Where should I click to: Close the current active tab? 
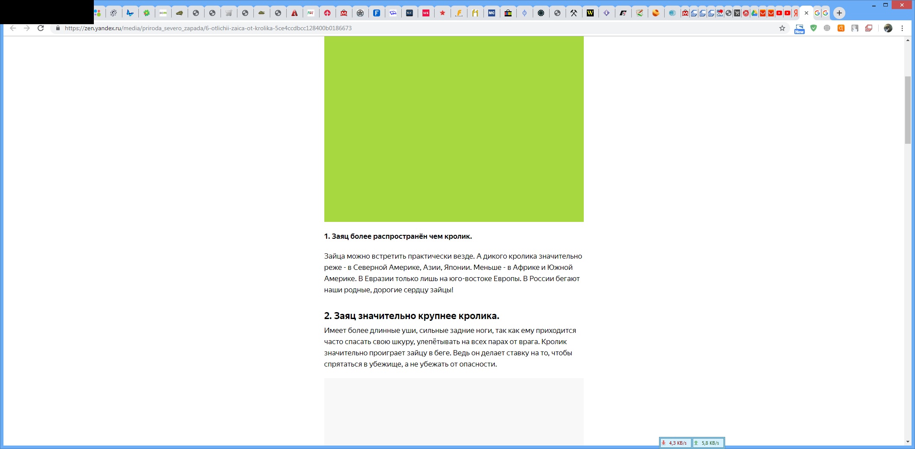coord(806,13)
